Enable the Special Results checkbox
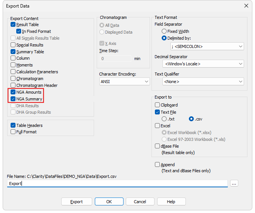The width and height of the screenshot is (255, 213). (x=13, y=45)
